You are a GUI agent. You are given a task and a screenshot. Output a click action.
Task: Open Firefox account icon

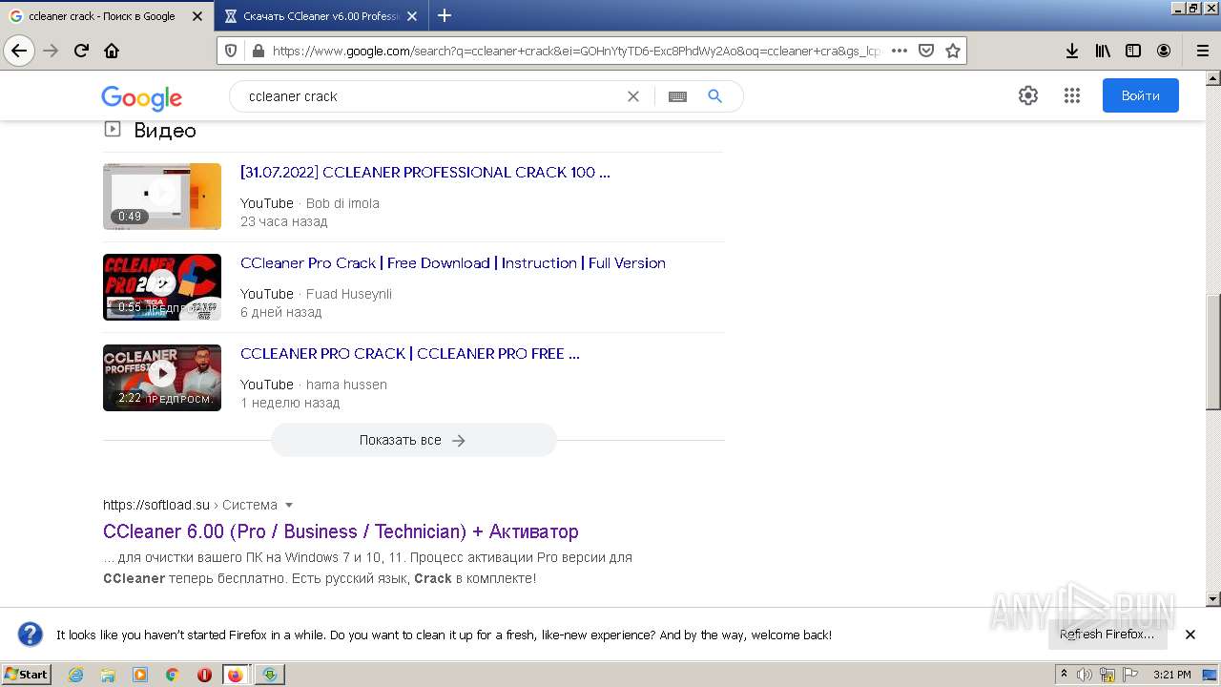coord(1164,51)
